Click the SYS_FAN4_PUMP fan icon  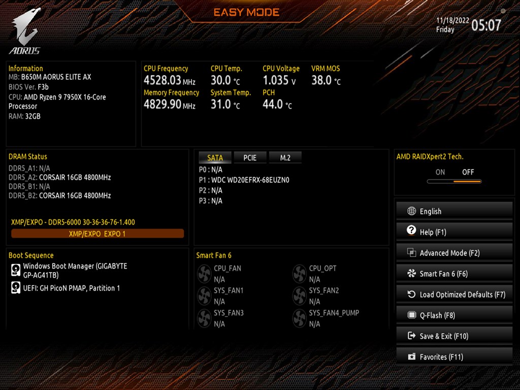coord(299,318)
